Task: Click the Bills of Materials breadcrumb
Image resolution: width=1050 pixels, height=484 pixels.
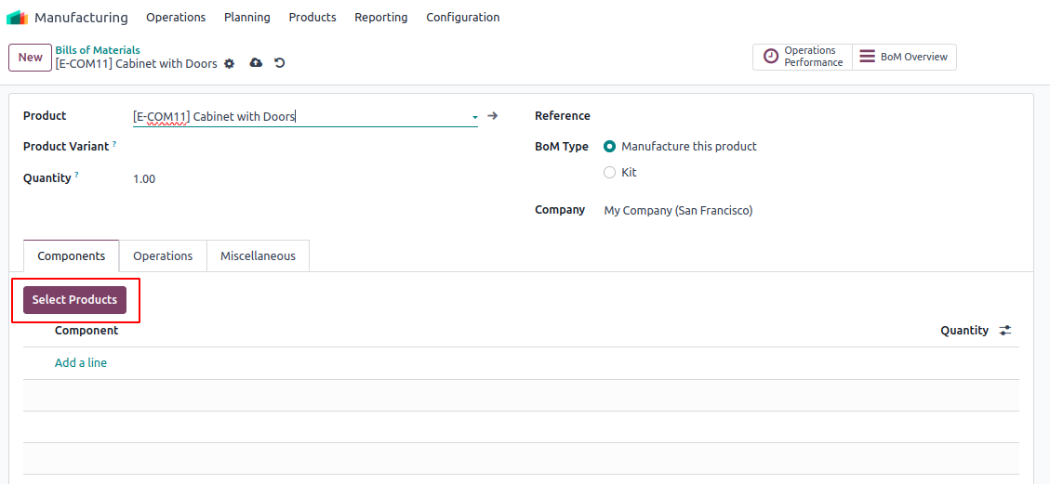Action: [98, 50]
